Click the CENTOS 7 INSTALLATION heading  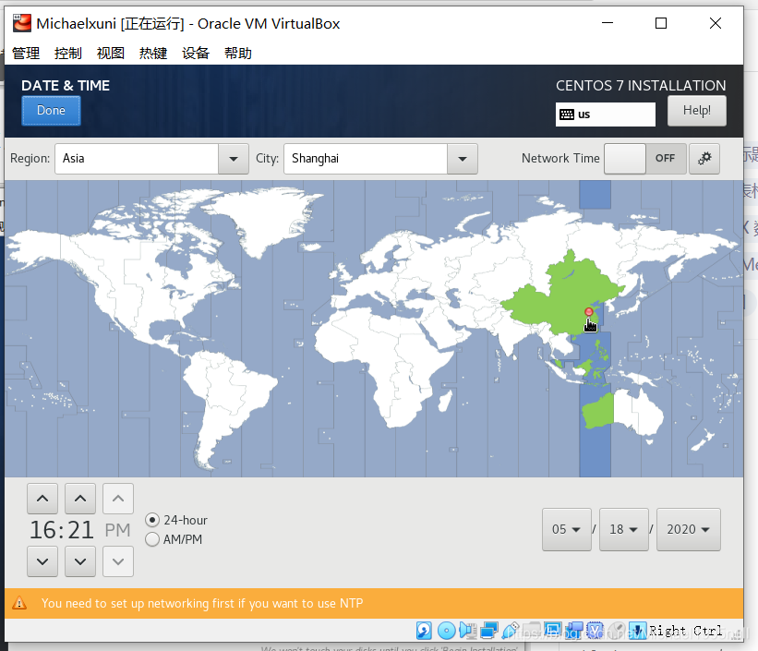(641, 86)
